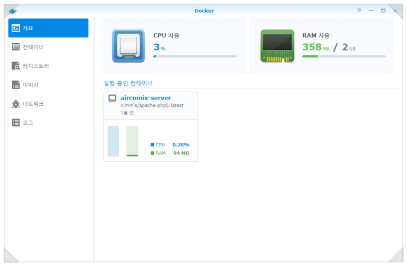407x266 pixels.
Task: Click the 2 GB total RAM value
Action: pyautogui.click(x=349, y=47)
